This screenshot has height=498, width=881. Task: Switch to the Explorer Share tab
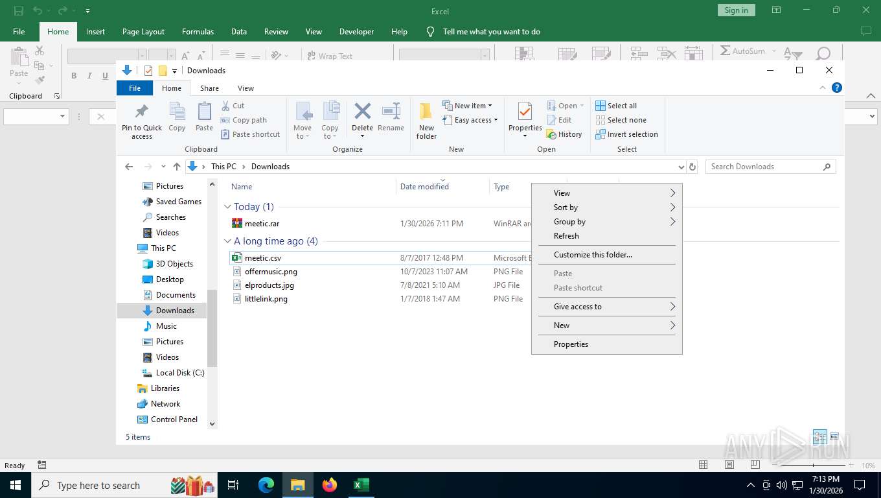[x=209, y=88]
